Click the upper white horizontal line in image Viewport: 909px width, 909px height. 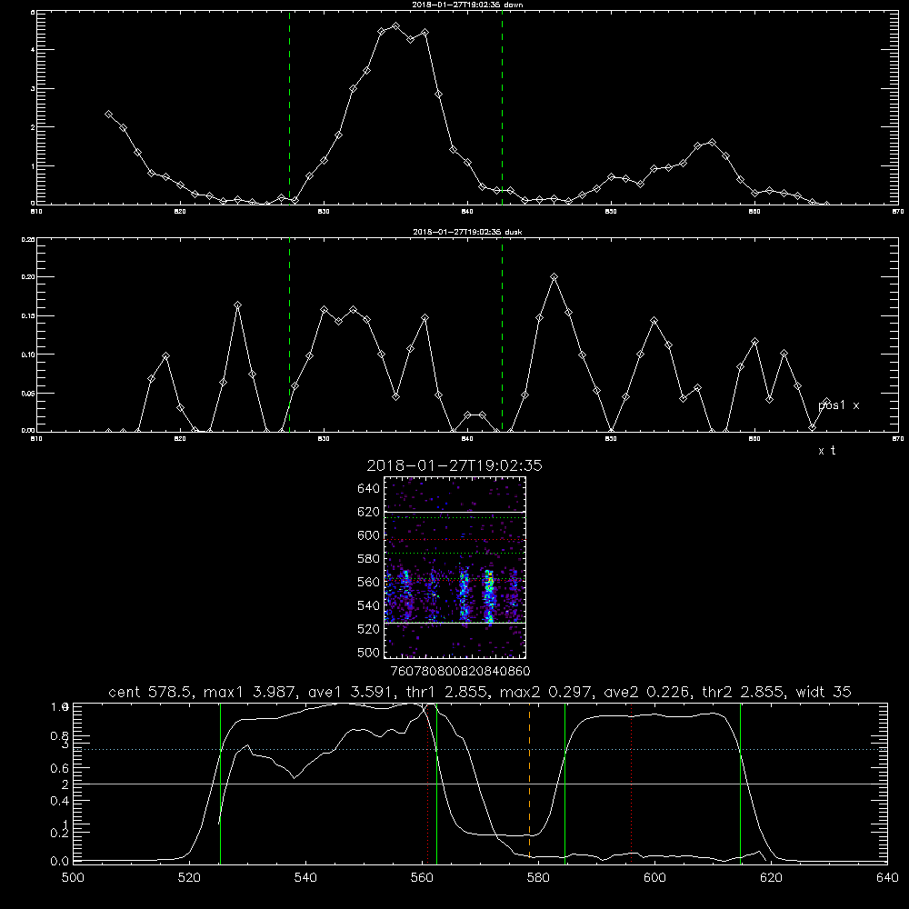[x=454, y=512]
